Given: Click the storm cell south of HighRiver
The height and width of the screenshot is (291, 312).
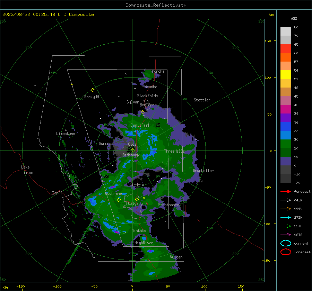Looking at the screenshot, I should [x=150, y=251].
